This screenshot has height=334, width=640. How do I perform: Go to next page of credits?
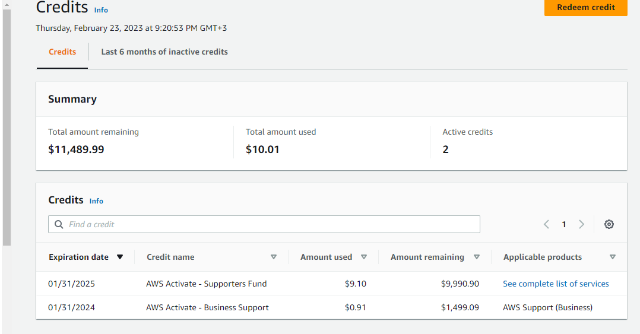pyautogui.click(x=582, y=224)
